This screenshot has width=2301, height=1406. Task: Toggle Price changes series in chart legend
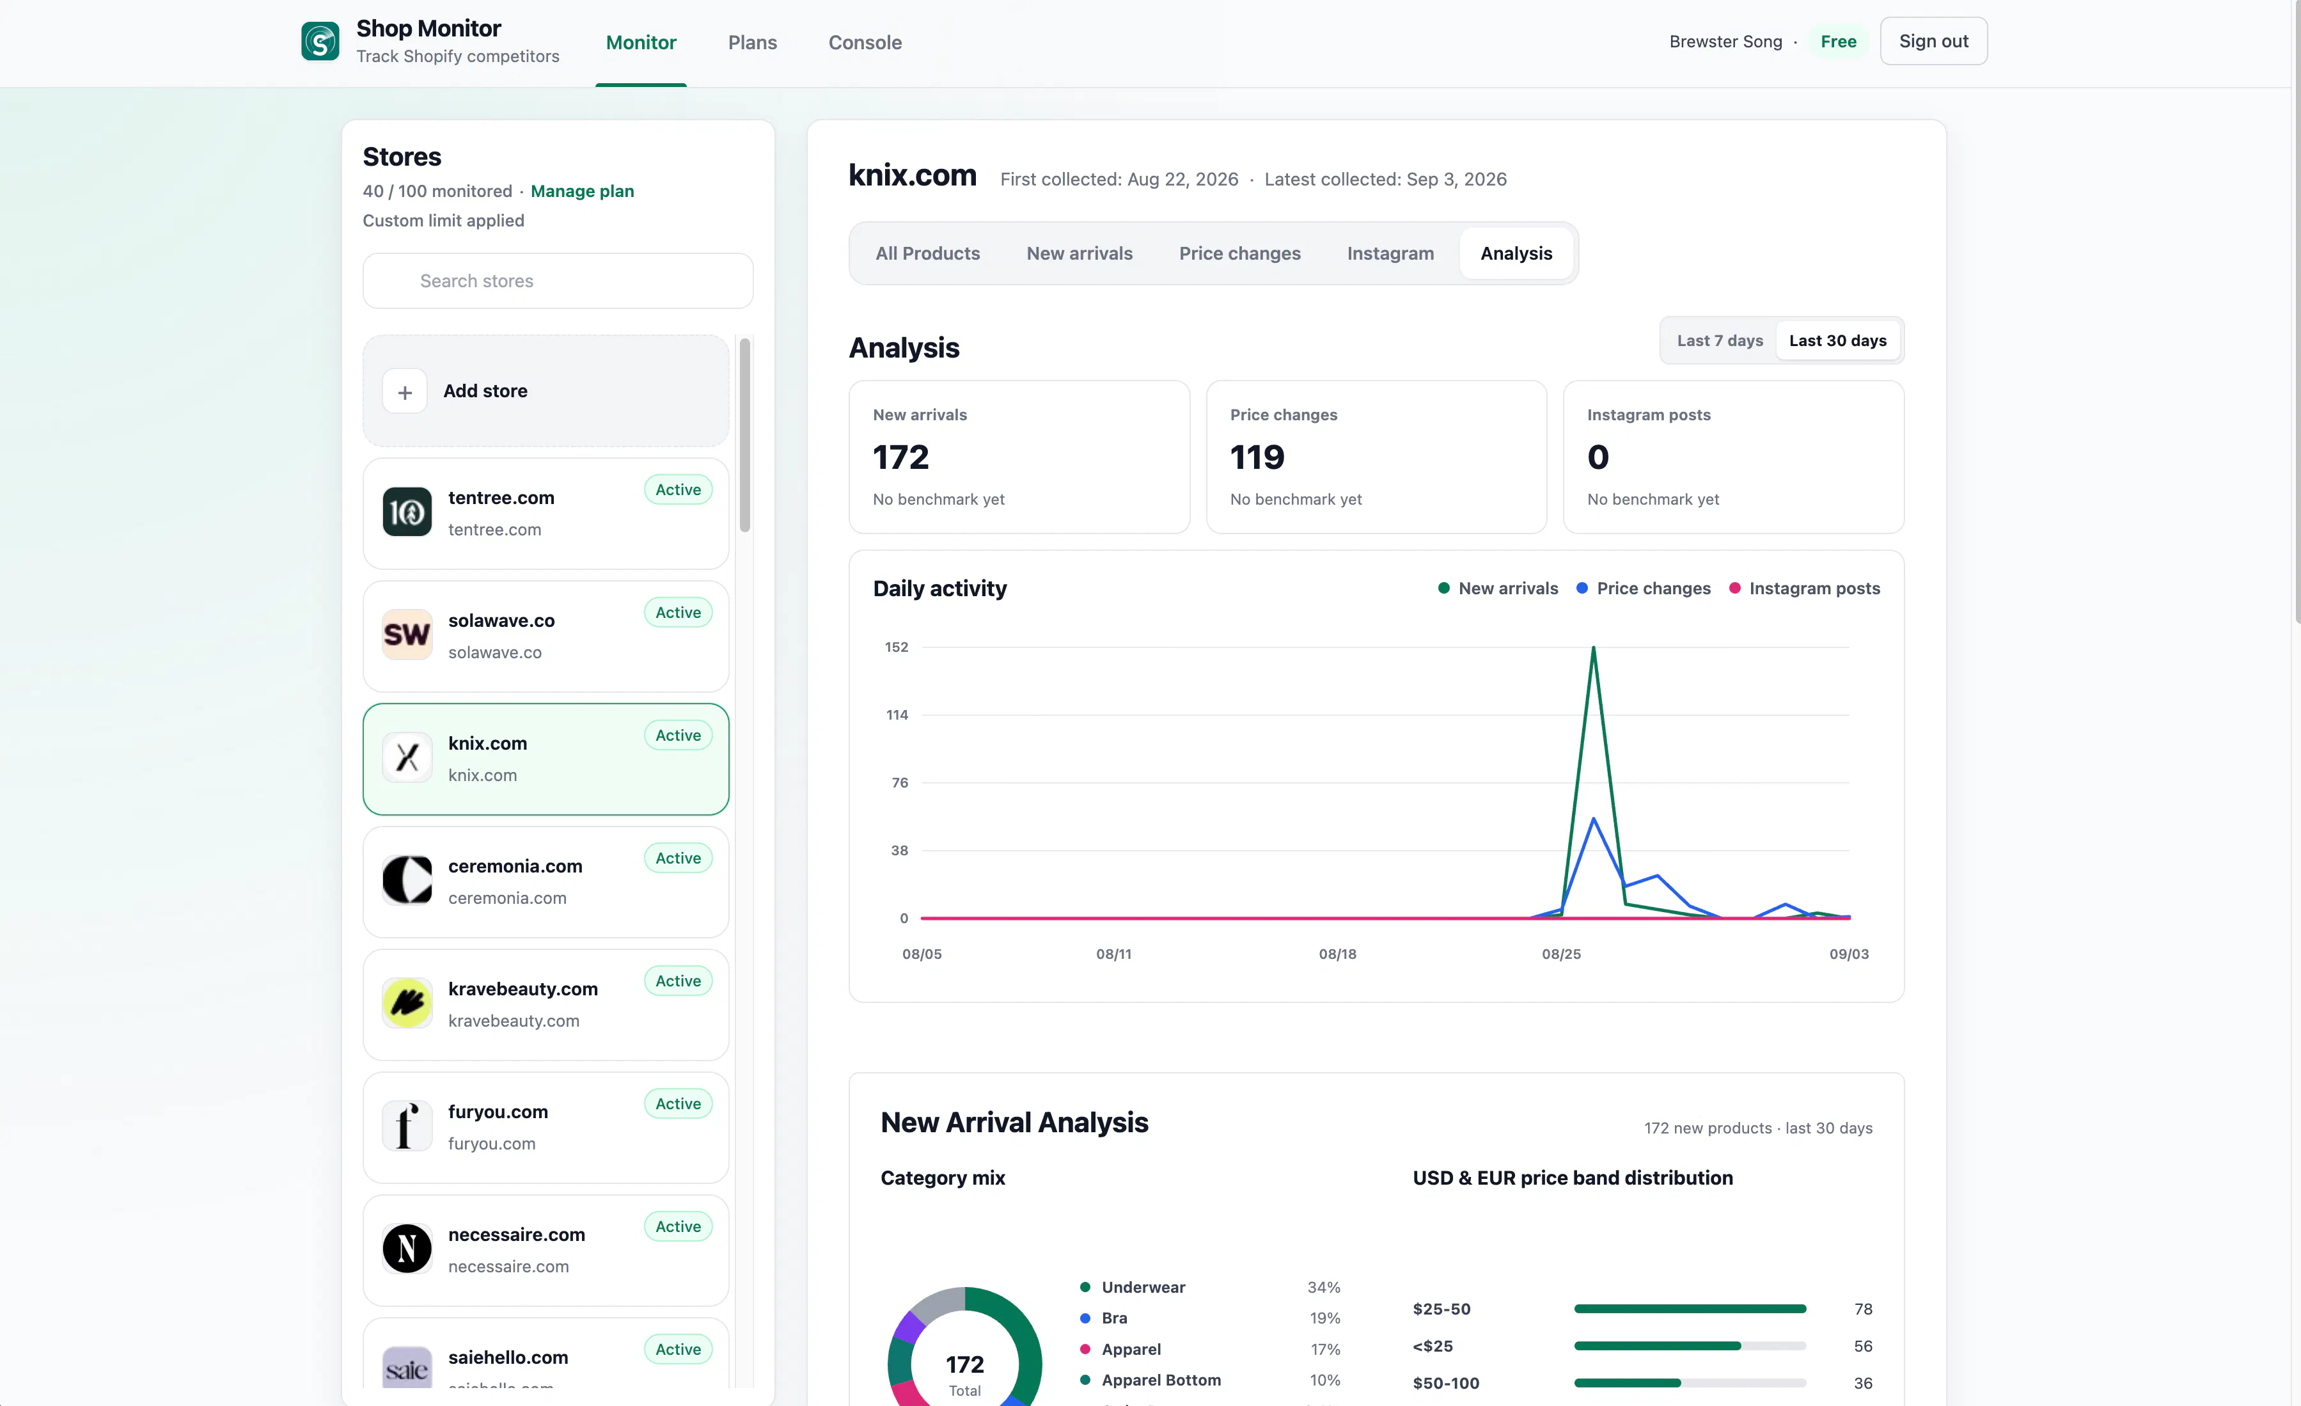[x=1644, y=588]
